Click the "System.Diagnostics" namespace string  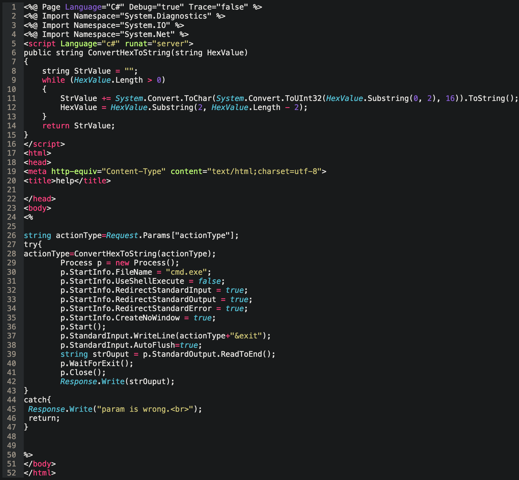click(166, 16)
